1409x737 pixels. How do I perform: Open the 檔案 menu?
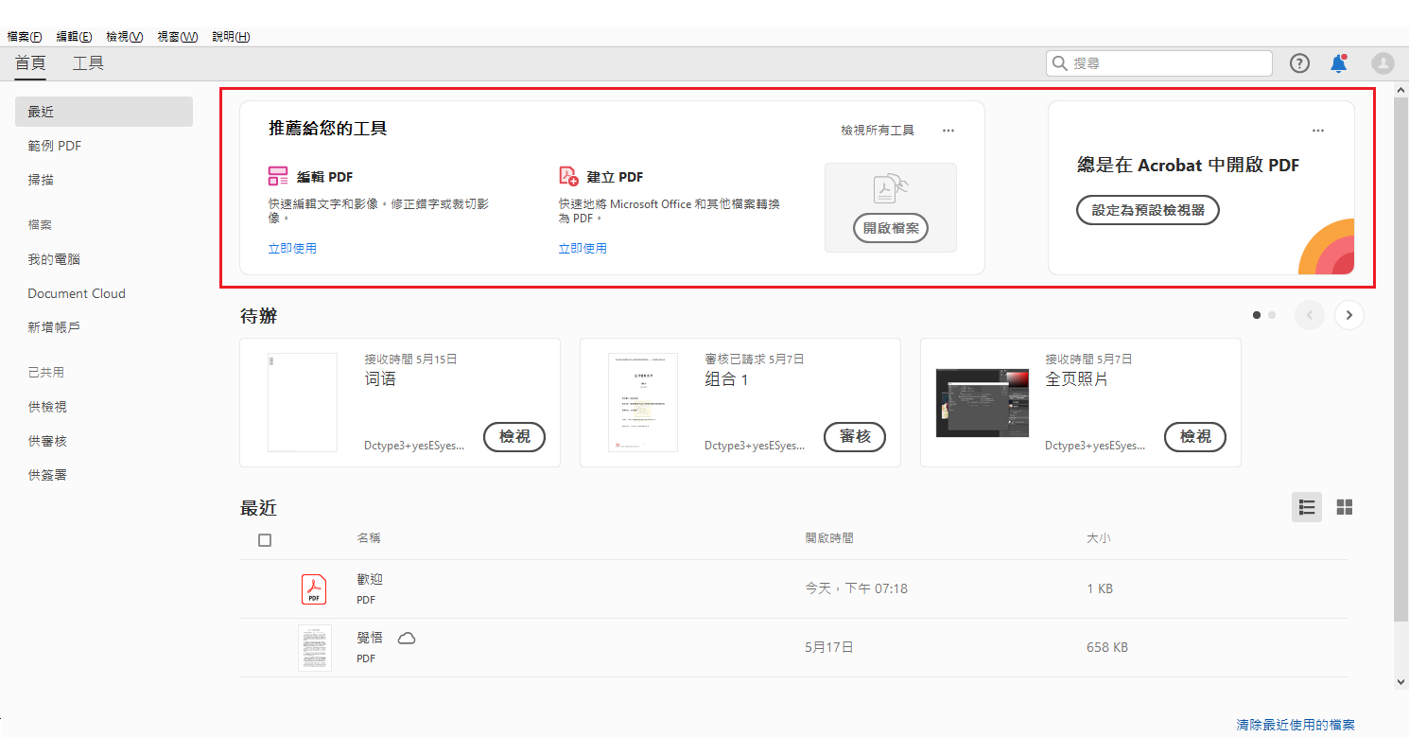pos(24,36)
